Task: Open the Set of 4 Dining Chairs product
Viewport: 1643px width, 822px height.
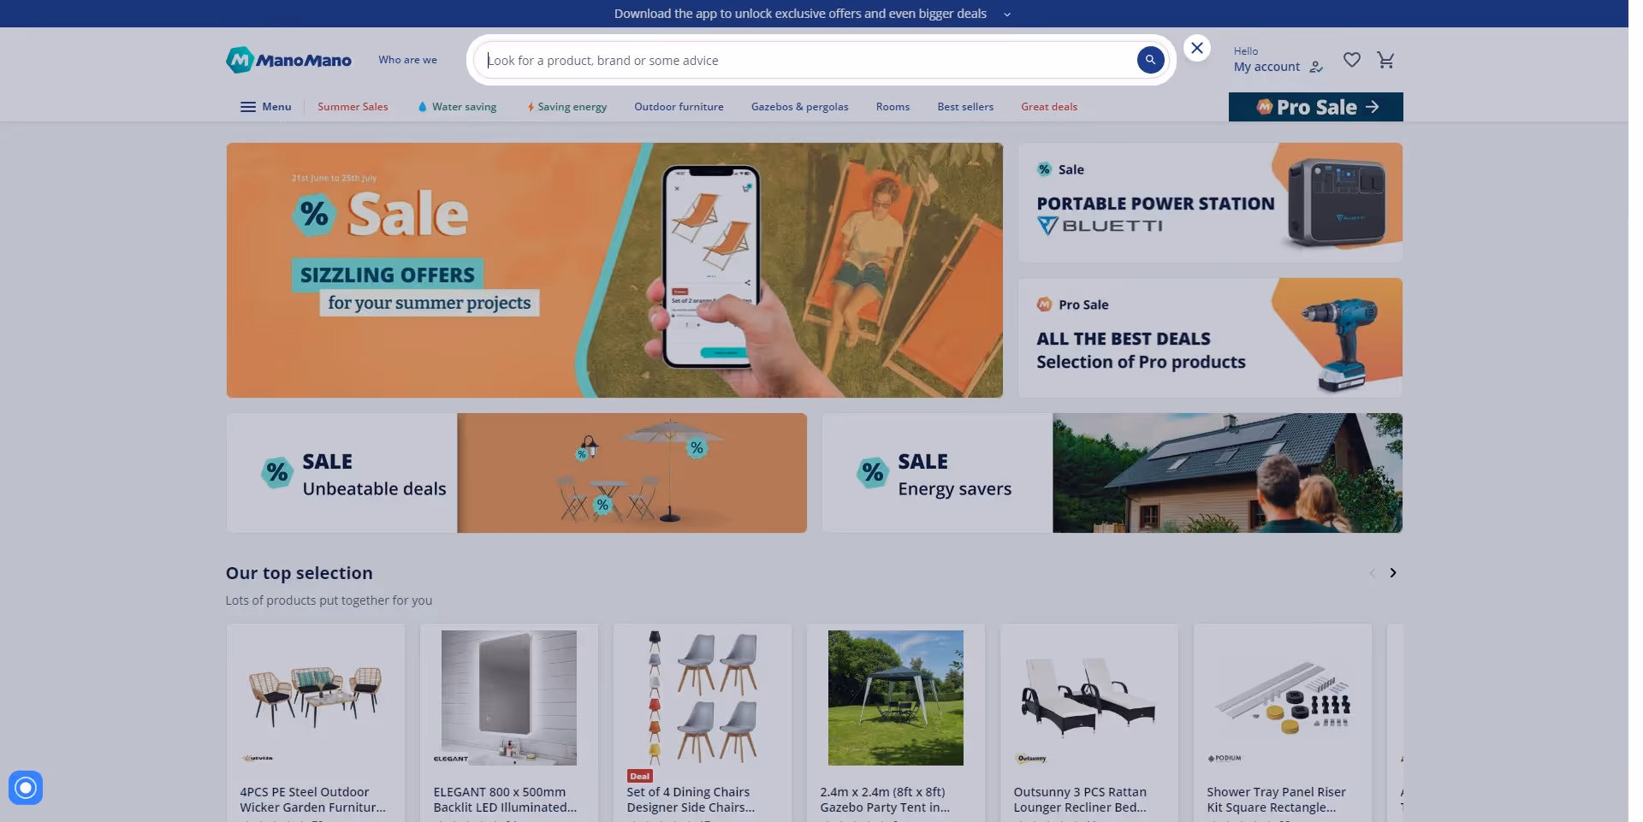Action: [691, 800]
